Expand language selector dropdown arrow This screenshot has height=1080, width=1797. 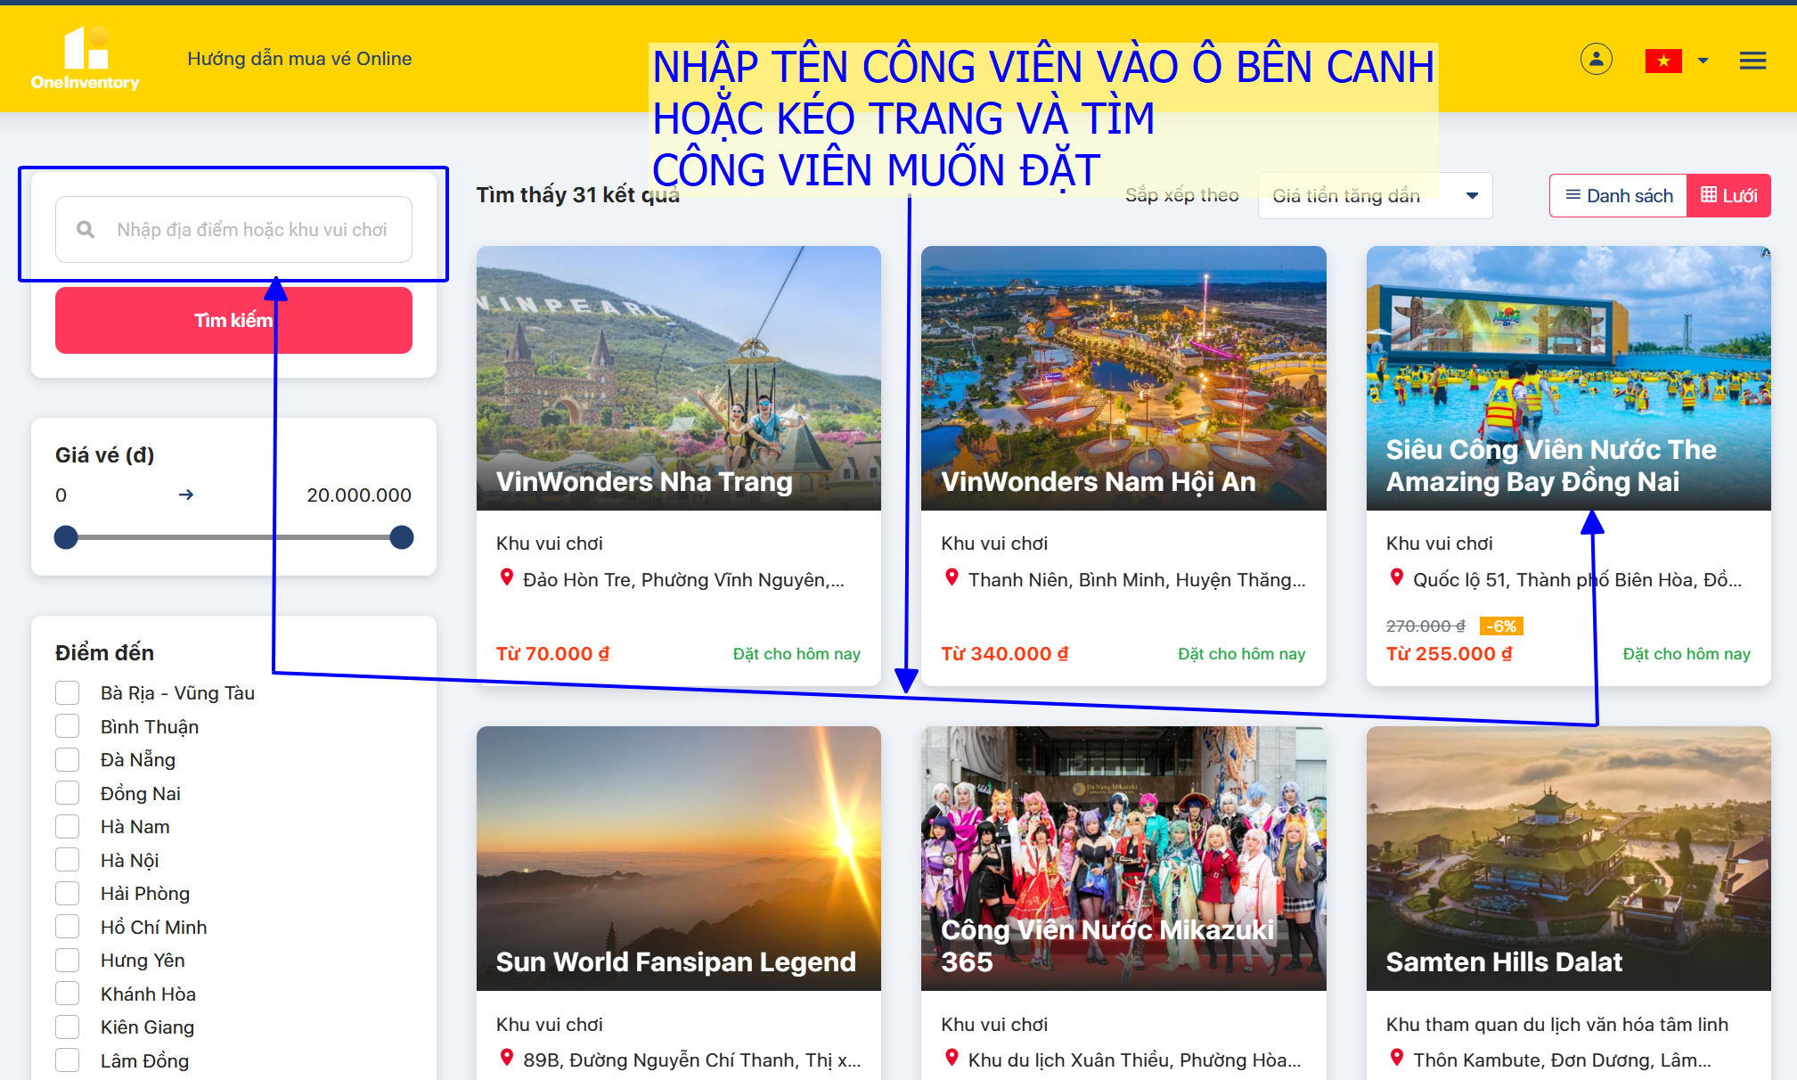[1703, 61]
